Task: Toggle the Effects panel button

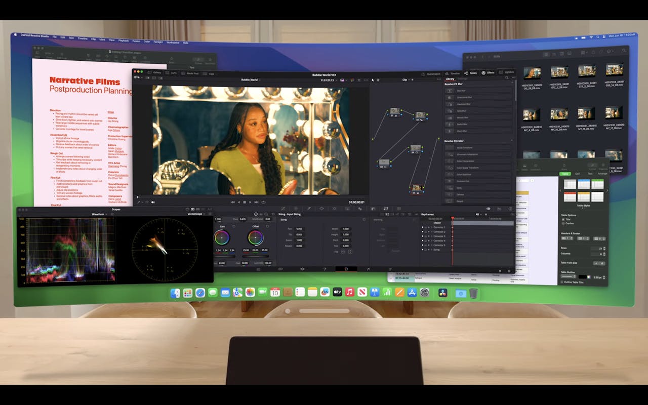Action: pos(489,73)
